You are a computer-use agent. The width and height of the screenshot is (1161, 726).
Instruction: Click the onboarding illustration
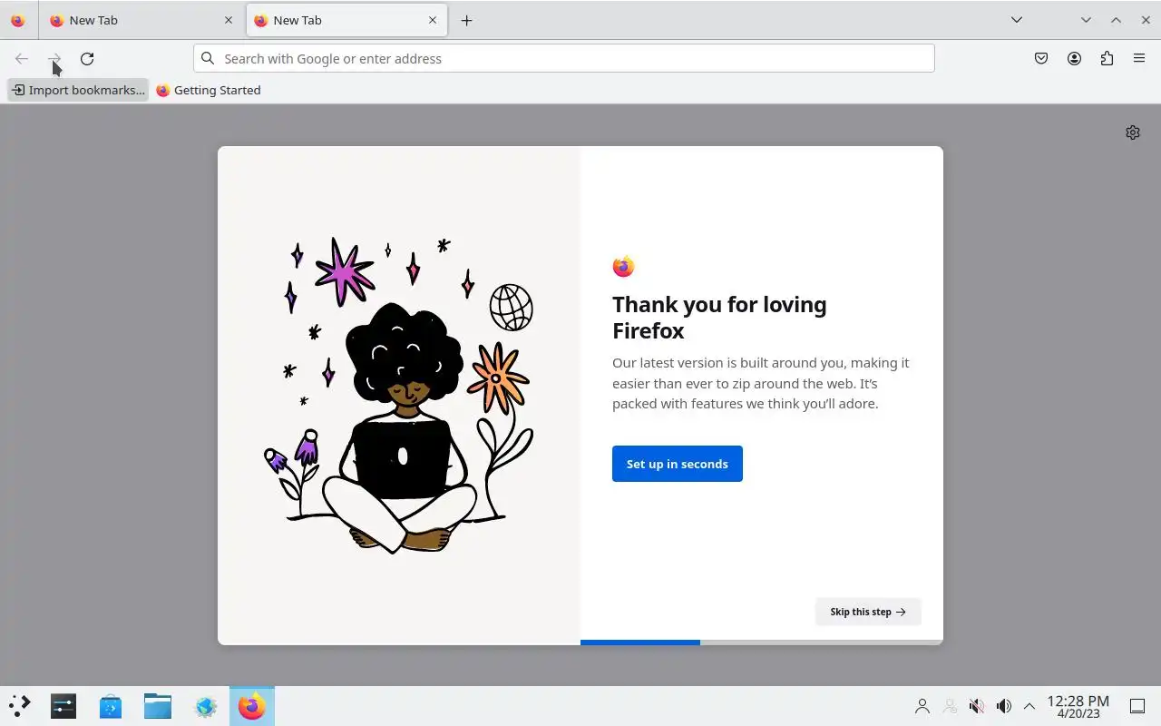(x=399, y=395)
